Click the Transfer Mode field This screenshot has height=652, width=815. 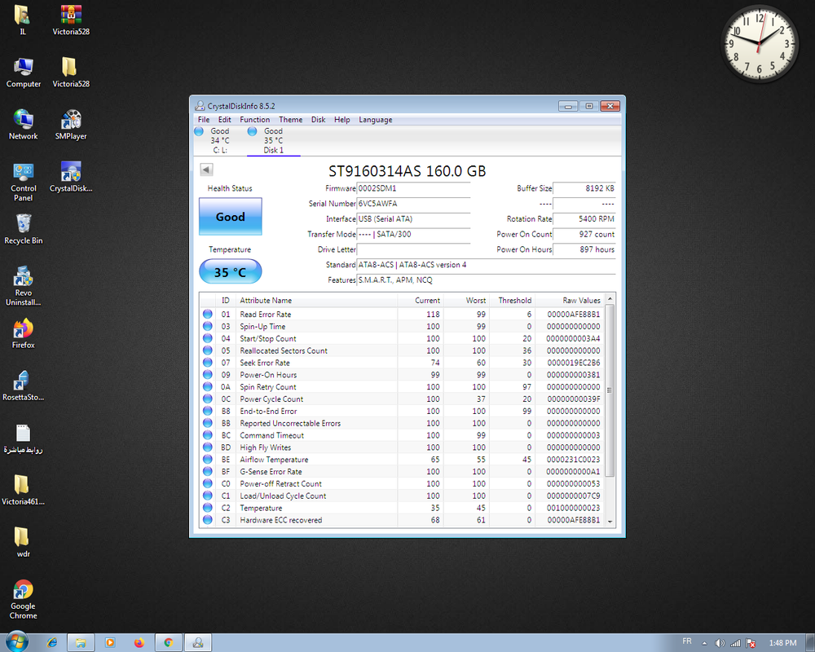(x=413, y=234)
